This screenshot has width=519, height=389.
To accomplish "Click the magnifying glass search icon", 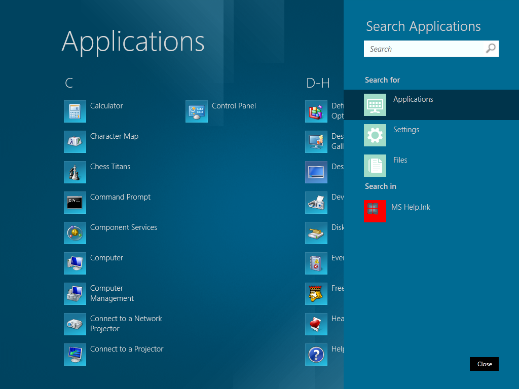I will pos(491,49).
